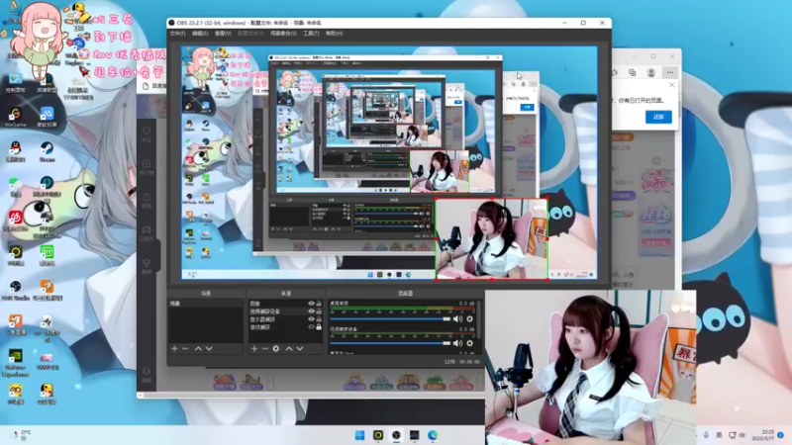Image resolution: width=792 pixels, height=445 pixels.
Task: Open the 工具(T) menu in OBS
Action: 311,34
